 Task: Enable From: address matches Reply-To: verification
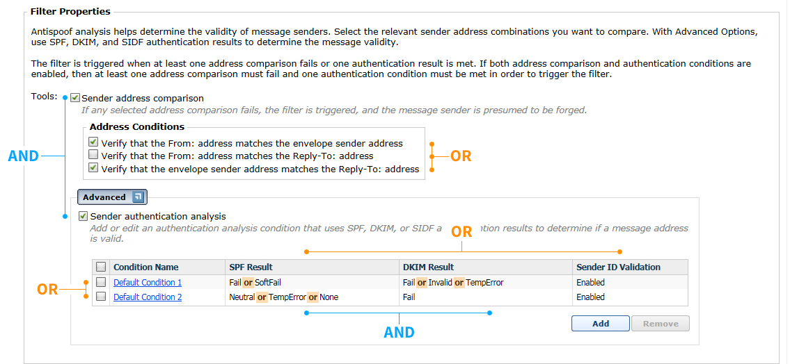(x=93, y=155)
